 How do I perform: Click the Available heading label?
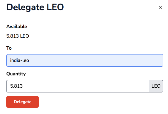[17, 27]
